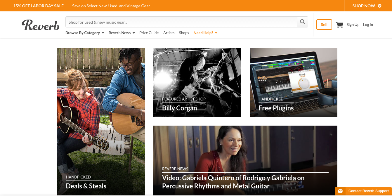Open the Shops menu item
392x196 pixels.
tap(184, 33)
